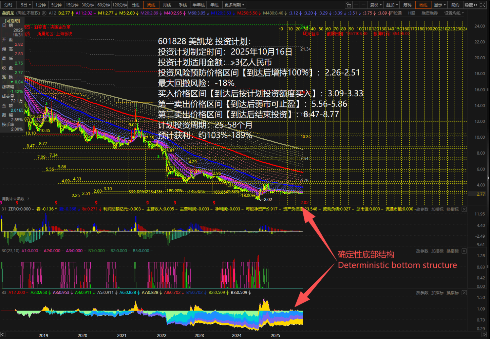Switch to the 分时 intraday chart
The width and height of the screenshot is (490, 339).
tap(8, 5)
